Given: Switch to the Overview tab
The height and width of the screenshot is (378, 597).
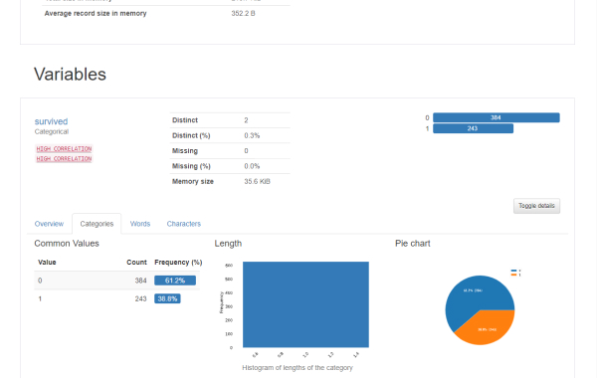Looking at the screenshot, I should coord(49,224).
